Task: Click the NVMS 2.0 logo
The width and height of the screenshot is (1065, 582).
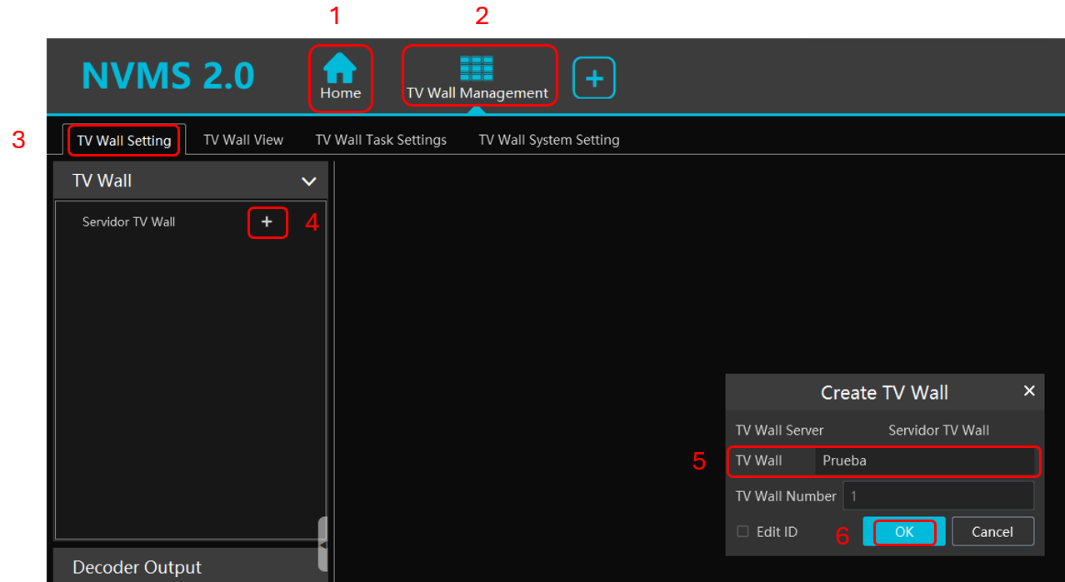Action: pyautogui.click(x=168, y=77)
